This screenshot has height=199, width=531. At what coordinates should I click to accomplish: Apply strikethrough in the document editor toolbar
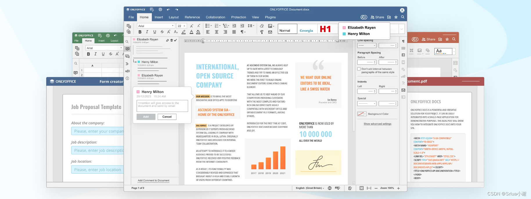coord(162,32)
